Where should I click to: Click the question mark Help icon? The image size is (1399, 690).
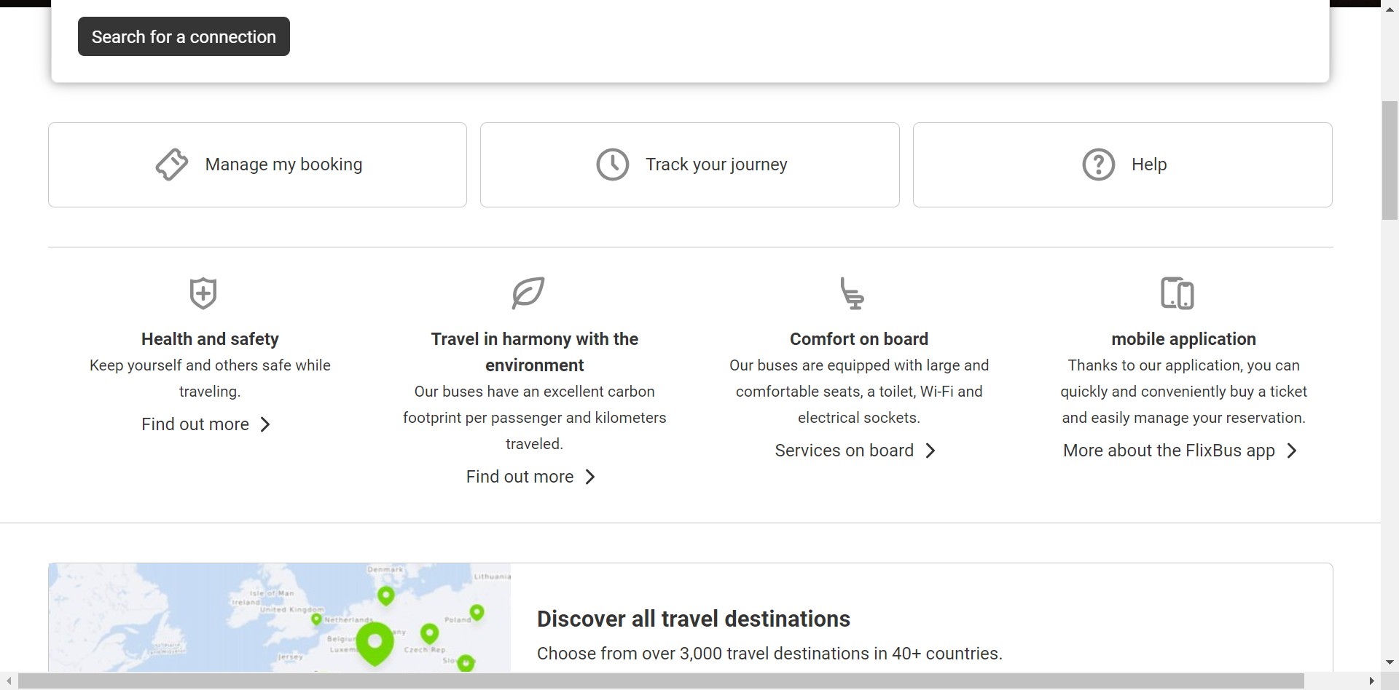pos(1098,164)
